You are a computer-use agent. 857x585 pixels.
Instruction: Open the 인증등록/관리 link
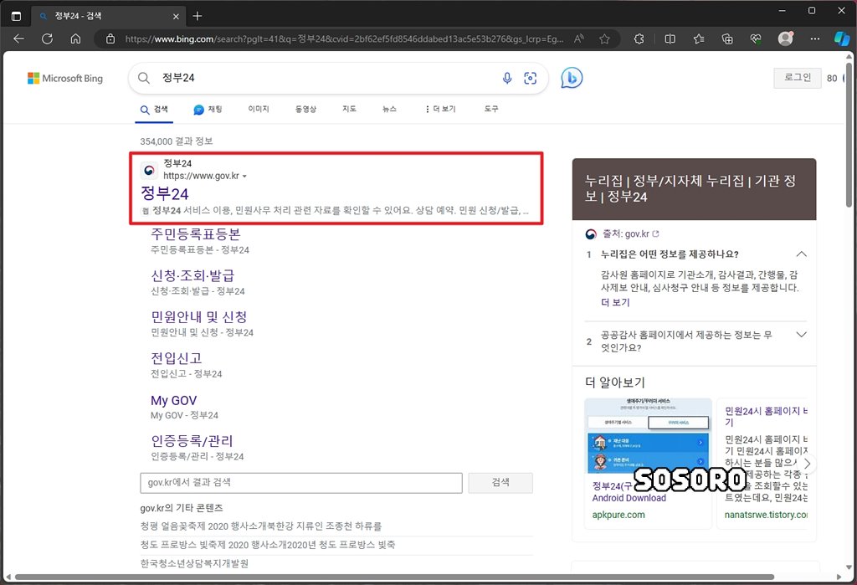point(192,441)
